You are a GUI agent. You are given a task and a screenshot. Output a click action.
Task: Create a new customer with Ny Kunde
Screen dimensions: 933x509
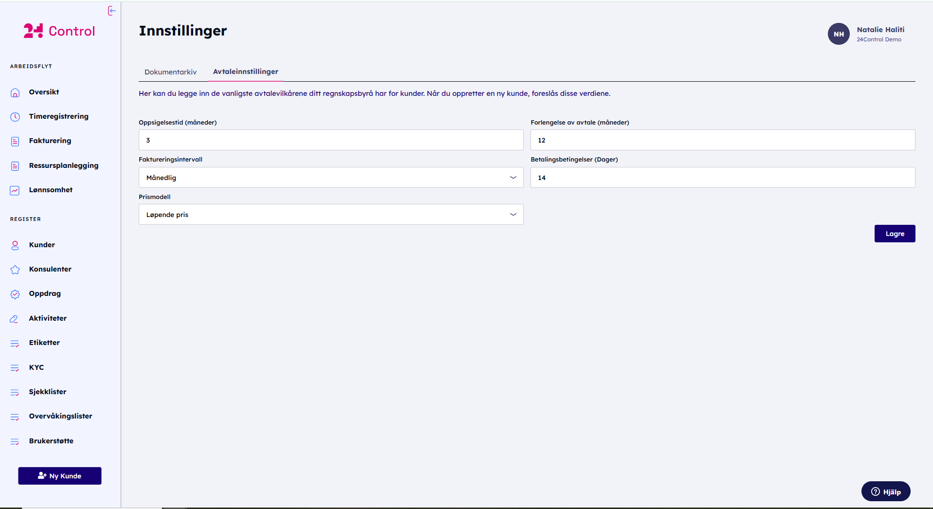60,476
